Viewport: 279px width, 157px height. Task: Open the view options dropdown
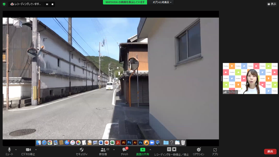pos(162,2)
